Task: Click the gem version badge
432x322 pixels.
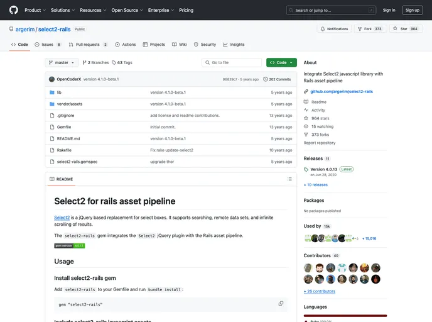Action: [70, 245]
